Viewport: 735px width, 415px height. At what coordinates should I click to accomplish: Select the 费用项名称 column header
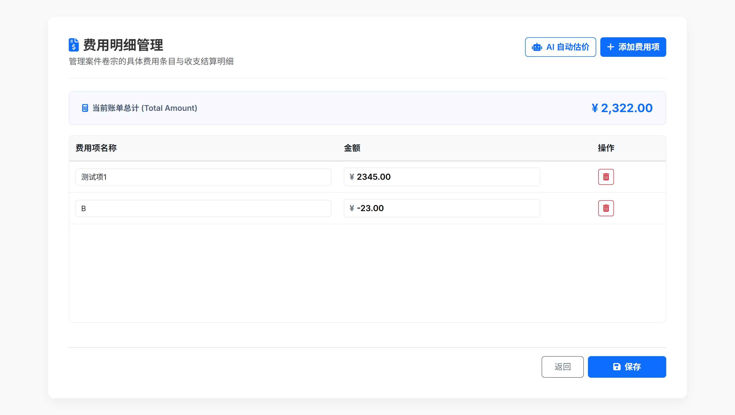[x=96, y=148]
